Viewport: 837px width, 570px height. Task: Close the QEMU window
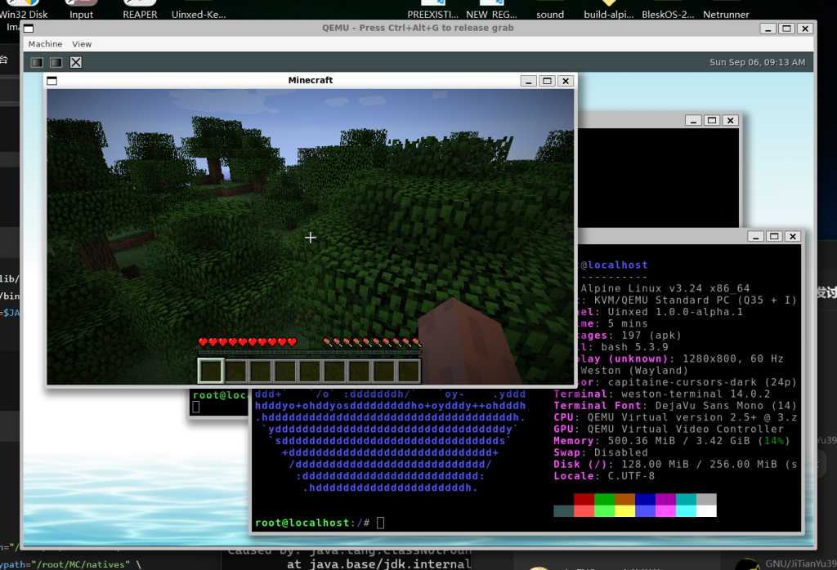click(x=805, y=29)
